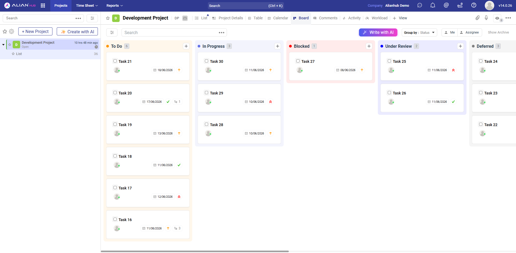This screenshot has width=516, height=253.
Task: Click the microphone voice icon
Action: tap(486, 18)
